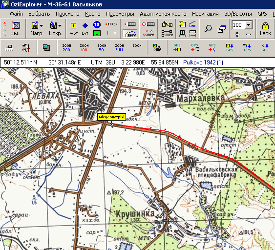Click the green C map comment icon
This screenshot has height=250, width=275.
tap(97, 33)
